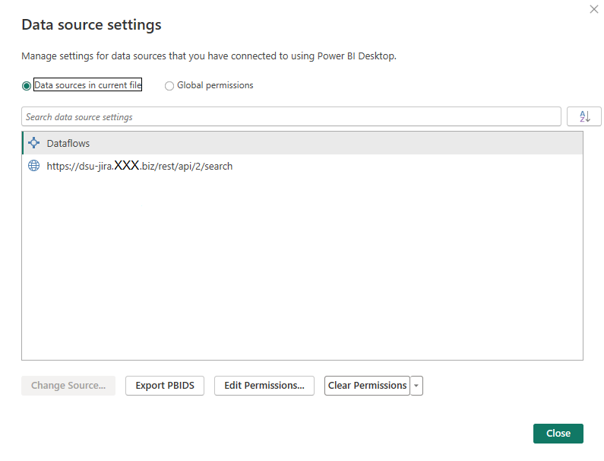The width and height of the screenshot is (604, 461).
Task: Open Edit Permissions... for the selected source
Action: coord(264,386)
